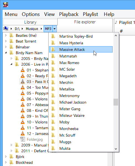Click the MP3 breadcrumb segment
This screenshot has height=166, width=135.
click(x=48, y=29)
